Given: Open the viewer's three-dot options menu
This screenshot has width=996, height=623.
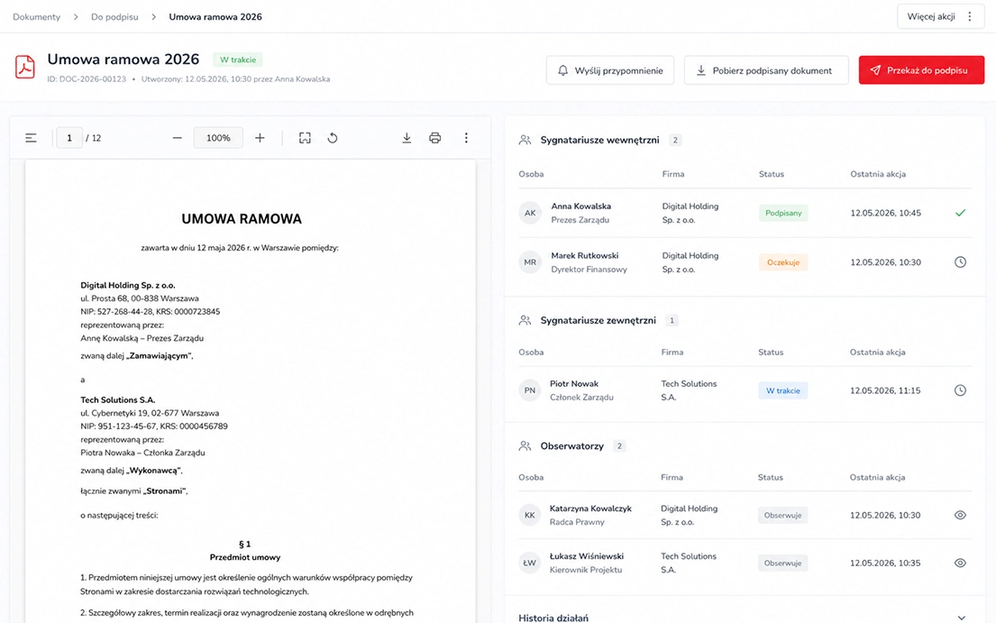Looking at the screenshot, I should pyautogui.click(x=466, y=138).
